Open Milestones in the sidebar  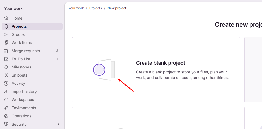[x=33, y=67]
